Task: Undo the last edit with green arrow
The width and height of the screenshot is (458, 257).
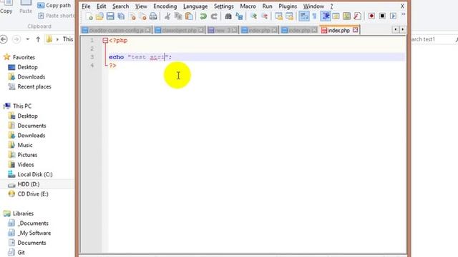Action: 203,16
